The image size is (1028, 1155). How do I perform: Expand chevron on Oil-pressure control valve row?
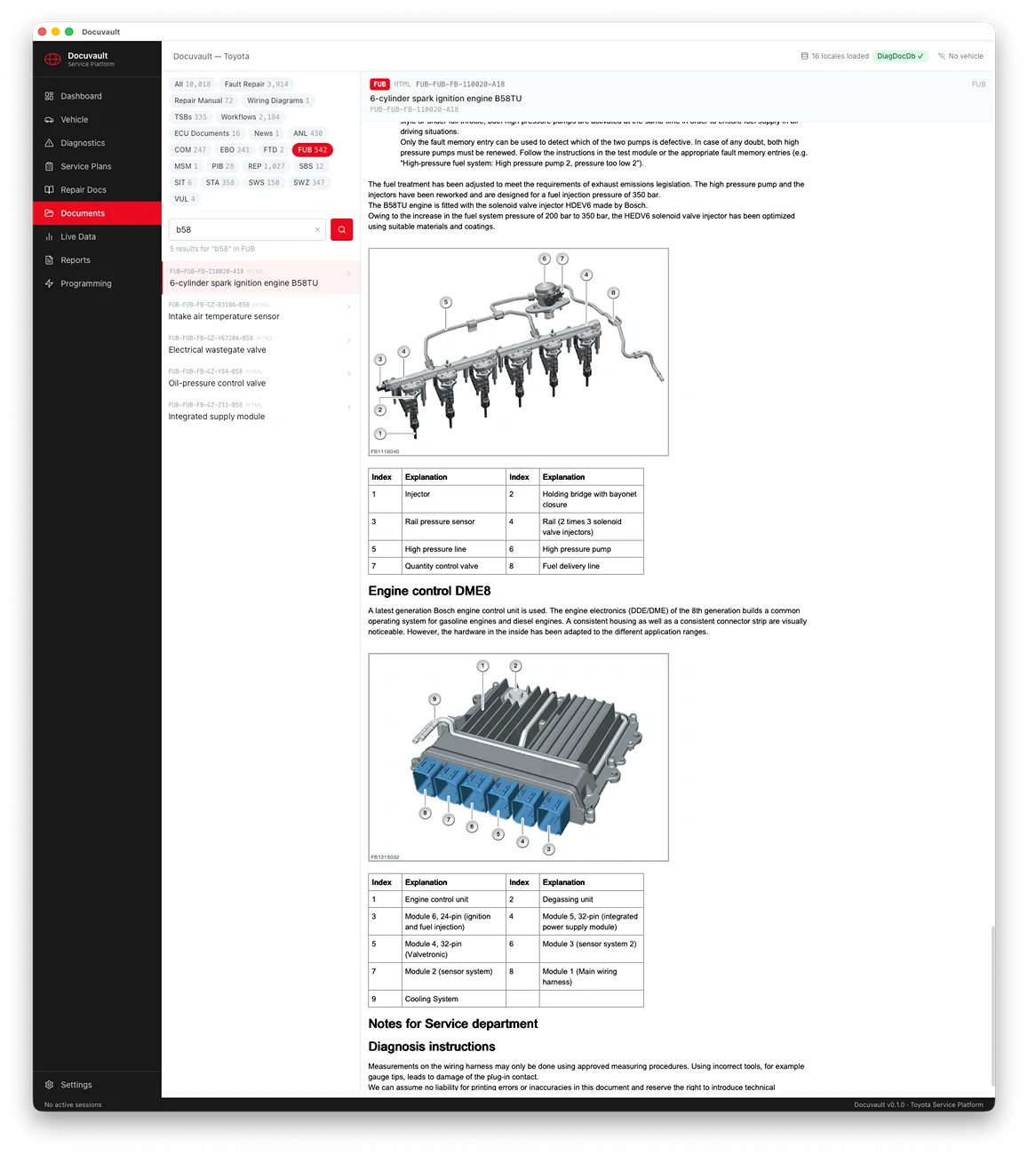348,373
